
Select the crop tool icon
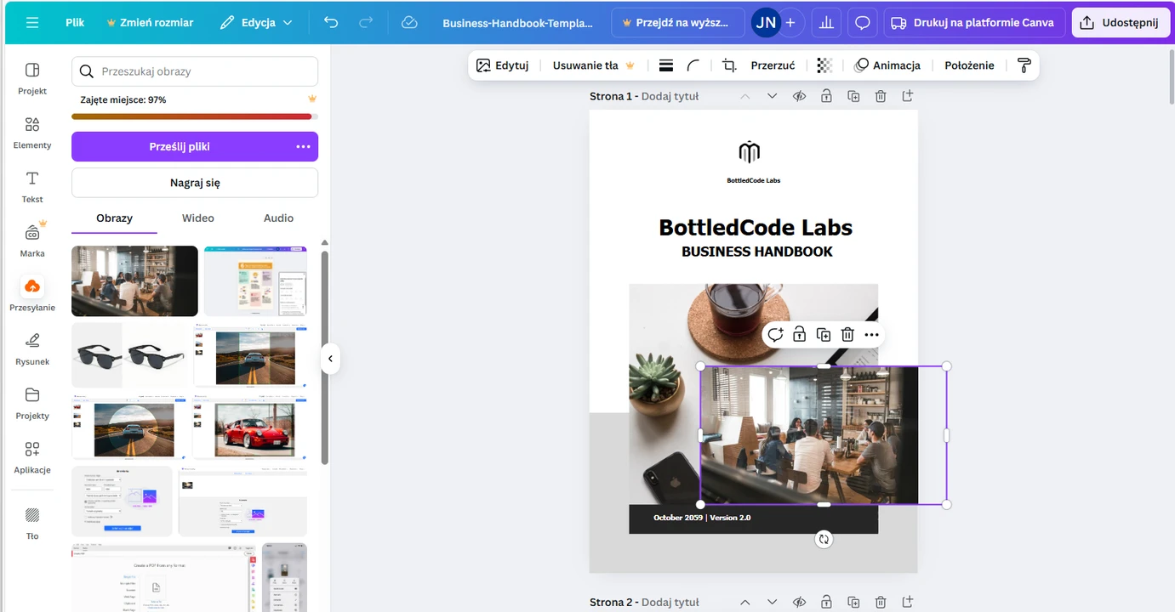tap(729, 65)
